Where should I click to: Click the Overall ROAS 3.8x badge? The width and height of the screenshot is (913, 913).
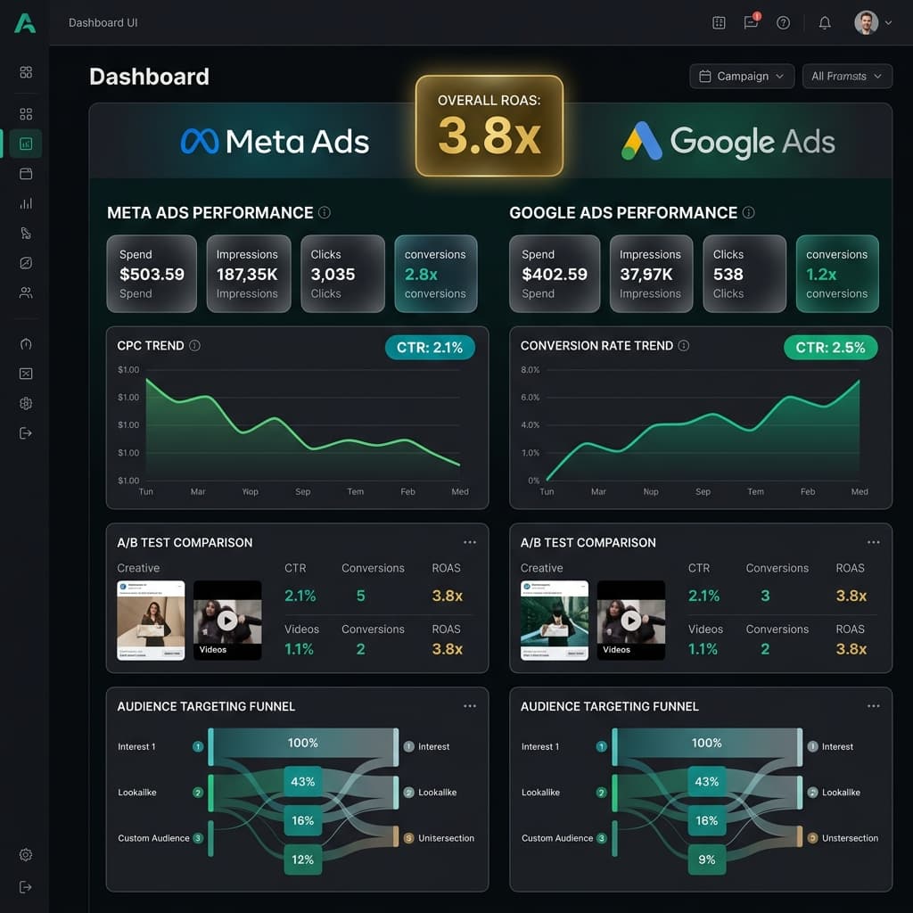(x=489, y=126)
